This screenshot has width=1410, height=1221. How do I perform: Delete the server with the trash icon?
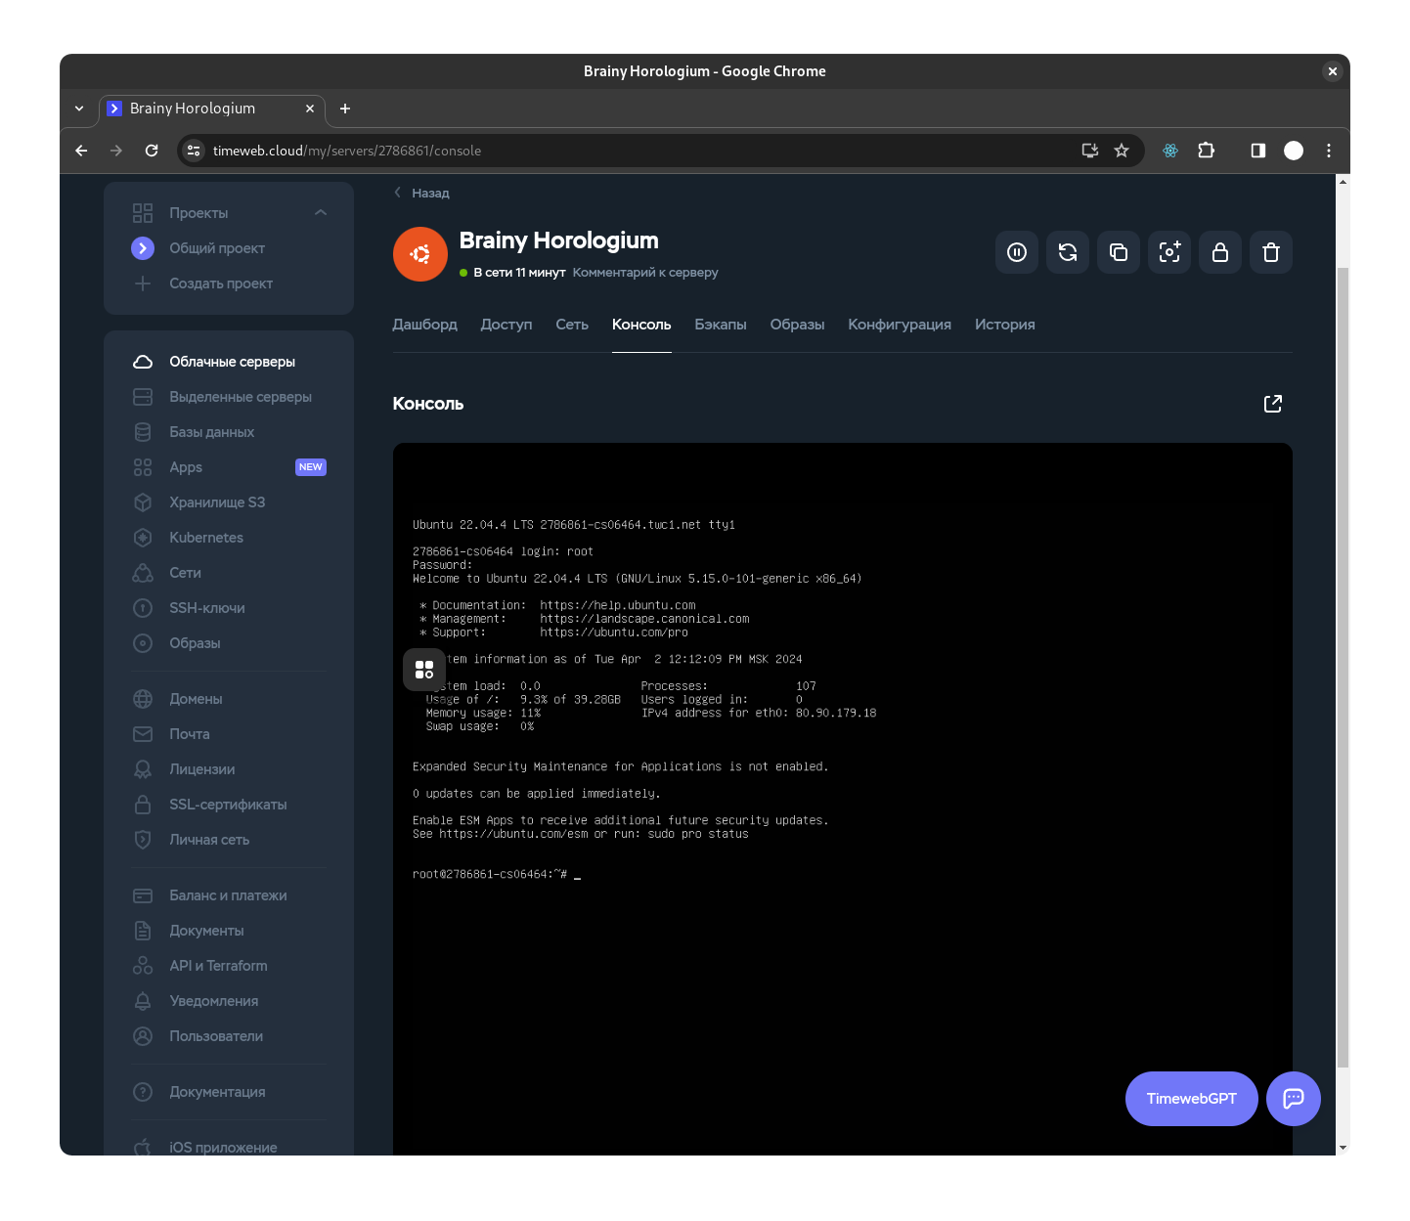point(1271,252)
